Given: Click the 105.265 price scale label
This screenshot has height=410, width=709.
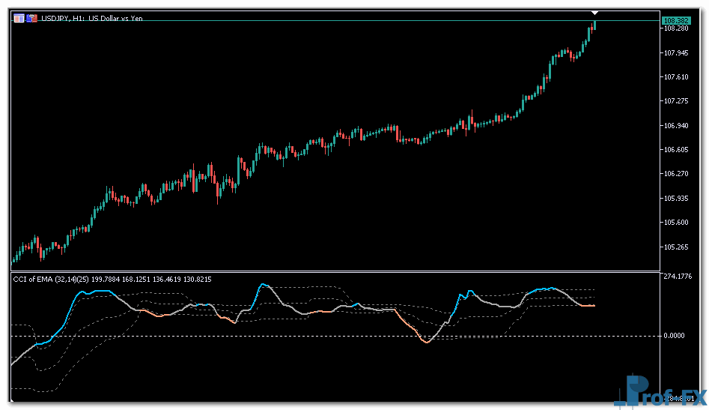Looking at the screenshot, I should [676, 247].
